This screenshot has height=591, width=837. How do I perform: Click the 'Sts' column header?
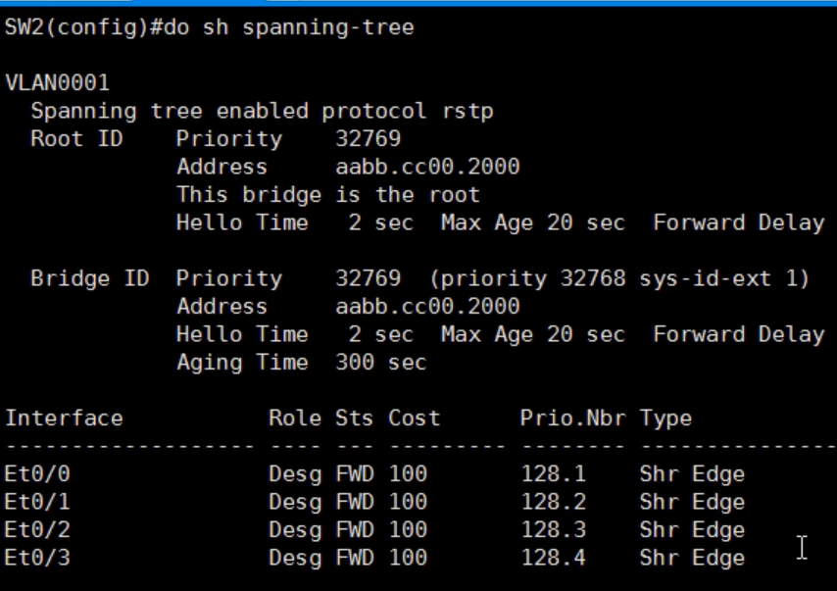click(x=355, y=419)
